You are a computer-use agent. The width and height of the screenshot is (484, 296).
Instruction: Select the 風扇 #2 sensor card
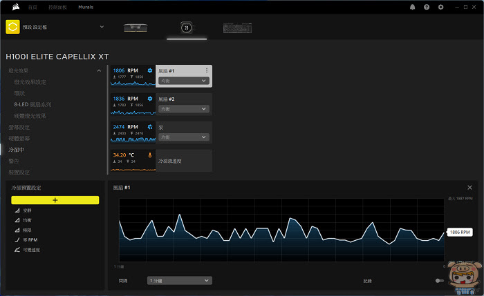pos(161,104)
